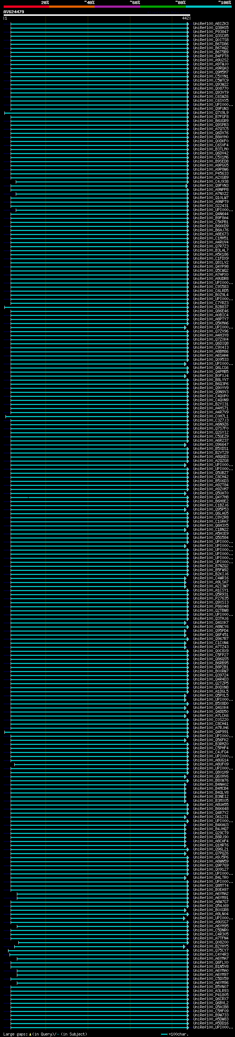
Task: Select label UniRef100_Q5R931
Action: pyautogui.click(x=211, y=594)
